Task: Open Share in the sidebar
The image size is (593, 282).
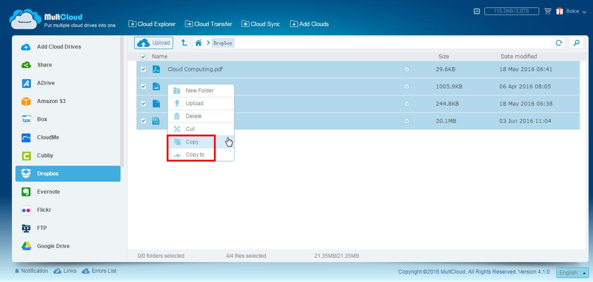Action: point(44,65)
